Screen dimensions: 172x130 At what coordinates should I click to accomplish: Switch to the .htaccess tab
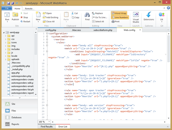coord(76,30)
